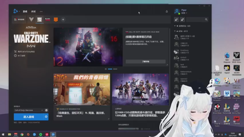This screenshot has height=137, width=244.
Task: Open the Vanguard beta desktop shortcut
Action: [237, 57]
